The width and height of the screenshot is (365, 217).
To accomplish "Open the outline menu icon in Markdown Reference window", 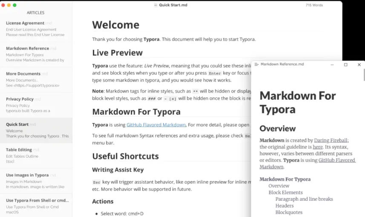I will [x=256, y=64].
